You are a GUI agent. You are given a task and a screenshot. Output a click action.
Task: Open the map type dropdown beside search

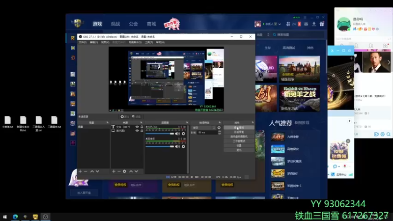(x=262, y=34)
